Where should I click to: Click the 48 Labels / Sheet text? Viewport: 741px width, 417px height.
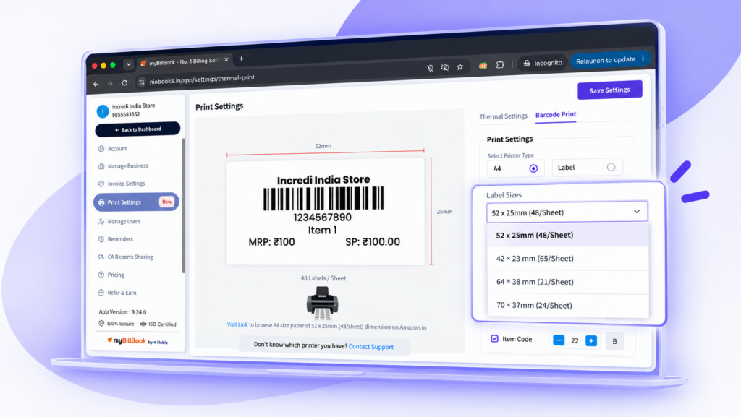tap(323, 278)
